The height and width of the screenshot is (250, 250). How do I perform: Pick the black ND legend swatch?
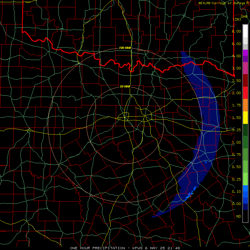click(x=245, y=216)
